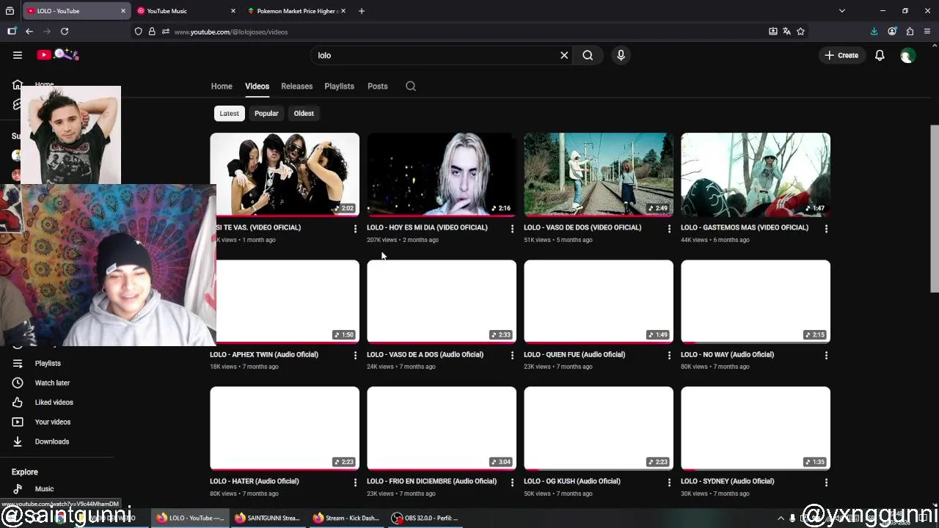Image resolution: width=939 pixels, height=528 pixels.
Task: Open the channel Playlists tab
Action: pyautogui.click(x=339, y=86)
